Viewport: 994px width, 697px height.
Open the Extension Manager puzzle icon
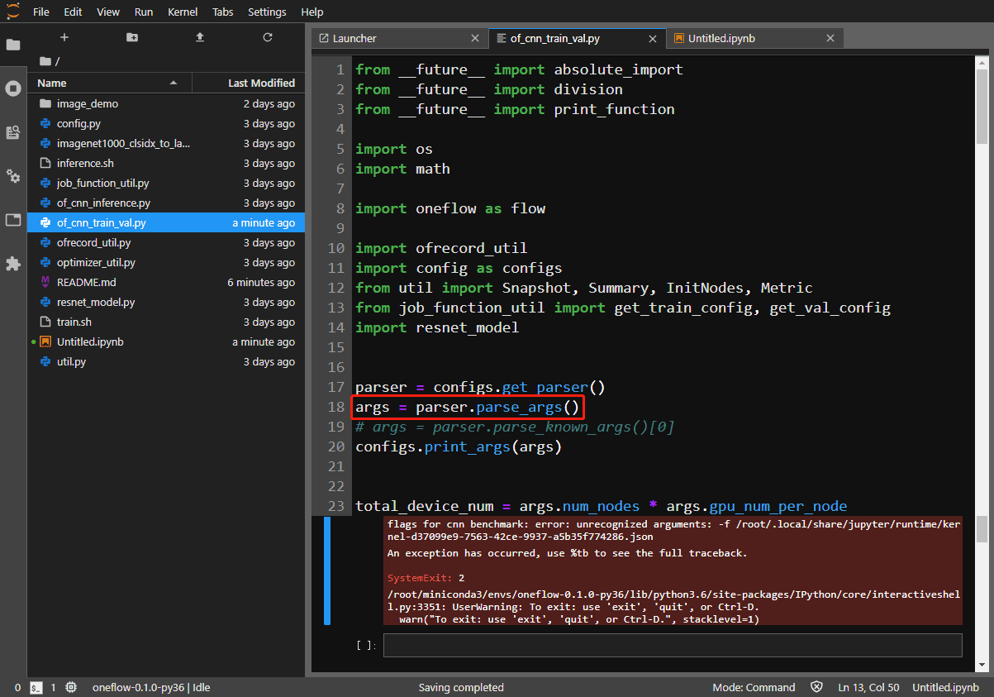13,264
